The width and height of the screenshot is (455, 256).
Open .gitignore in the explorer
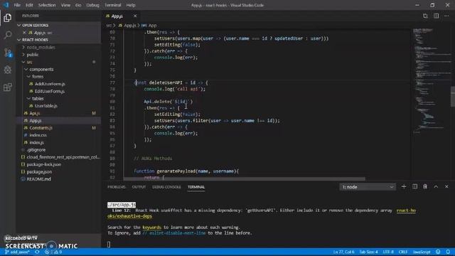(x=36, y=150)
